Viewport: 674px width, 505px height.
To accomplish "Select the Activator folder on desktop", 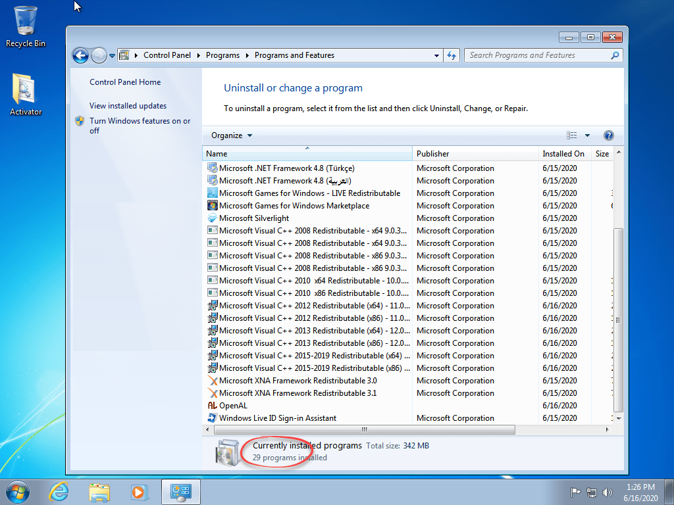I will coord(26,95).
